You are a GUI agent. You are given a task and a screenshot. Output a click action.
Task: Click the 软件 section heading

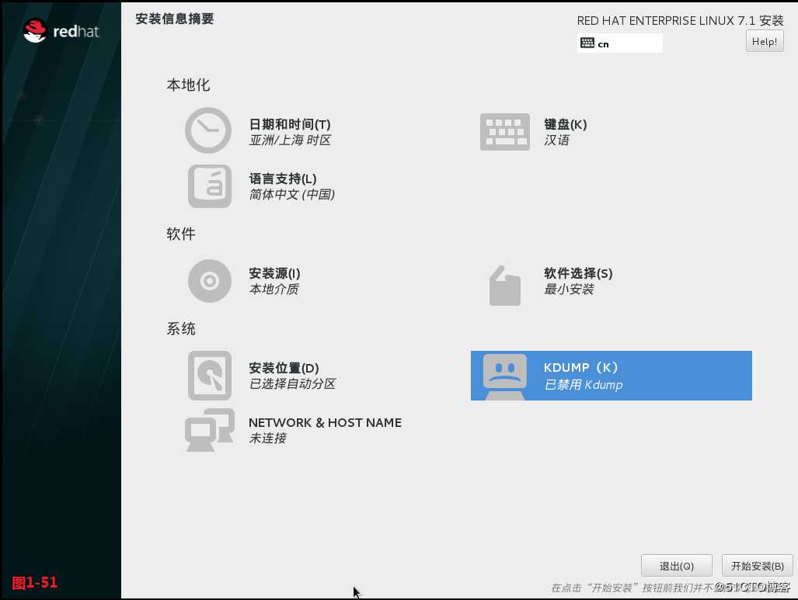181,234
